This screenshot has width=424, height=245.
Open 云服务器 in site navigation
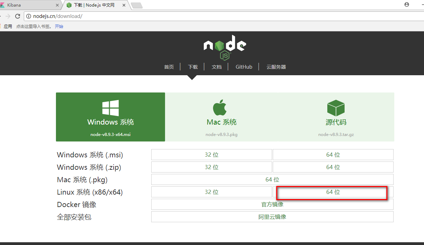(276, 67)
